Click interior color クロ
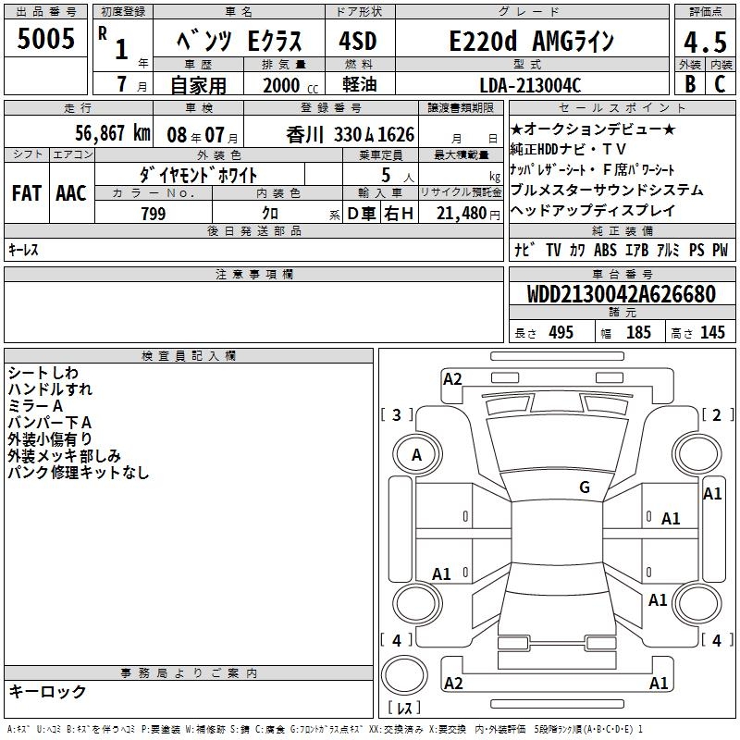The height and width of the screenshot is (740, 740). click(x=270, y=214)
